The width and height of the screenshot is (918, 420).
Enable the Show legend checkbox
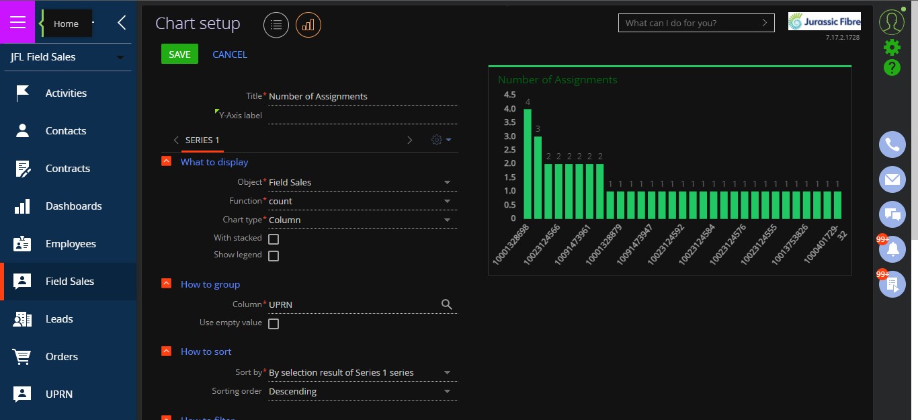274,256
